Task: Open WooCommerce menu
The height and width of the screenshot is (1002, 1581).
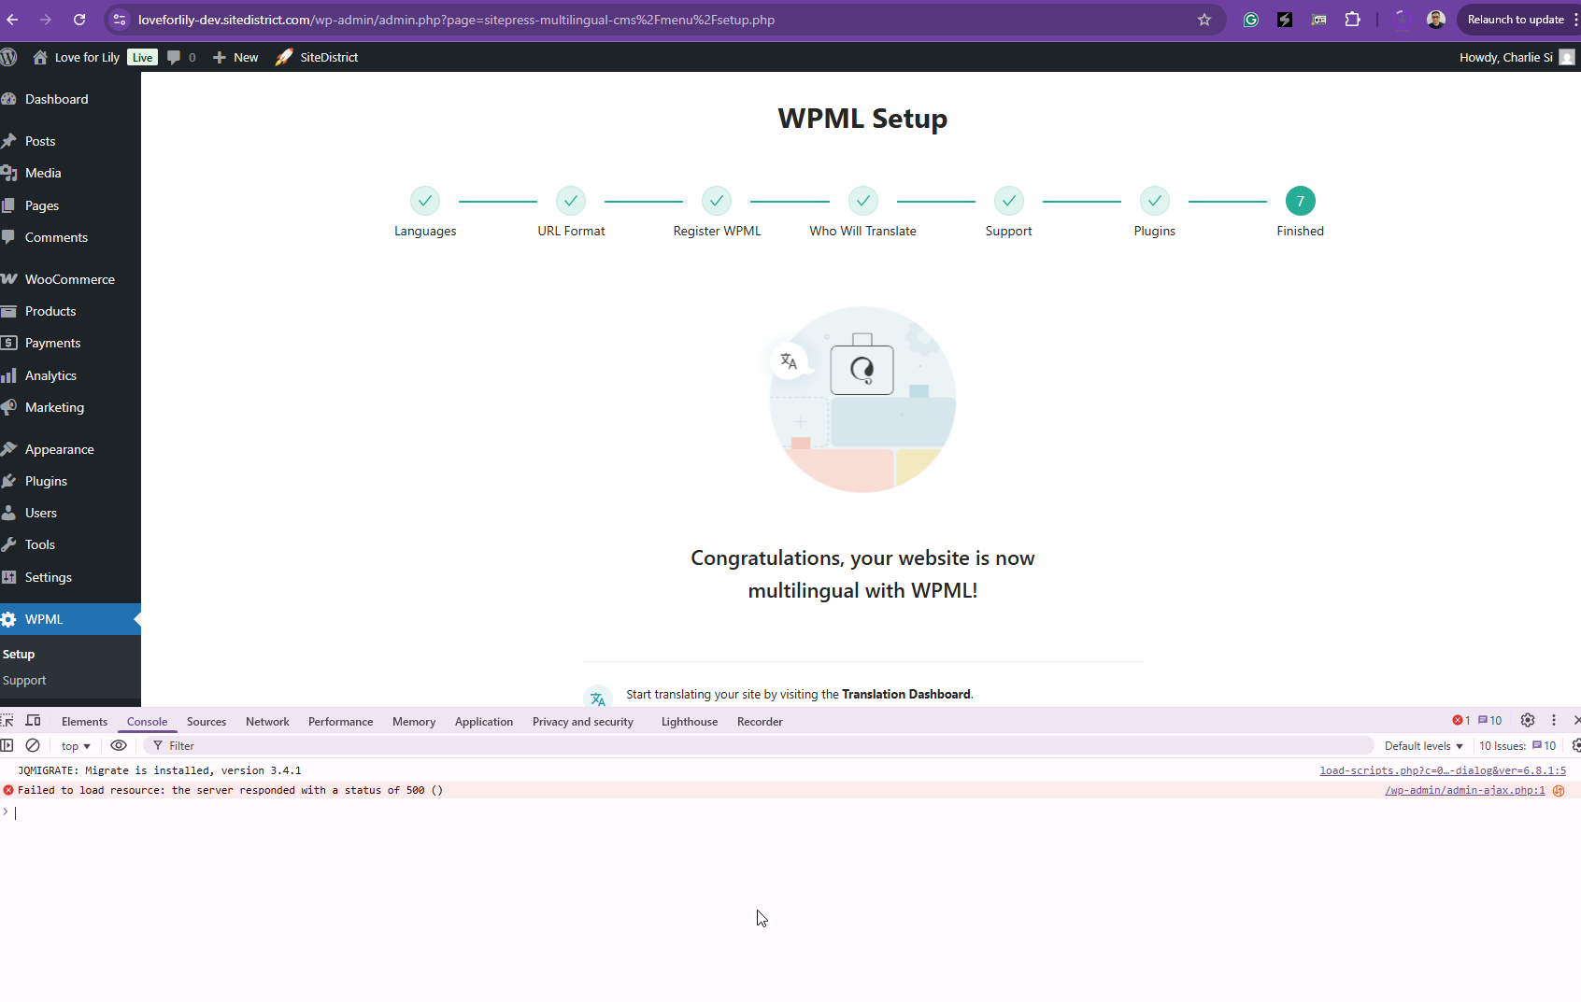Action: coord(70,279)
